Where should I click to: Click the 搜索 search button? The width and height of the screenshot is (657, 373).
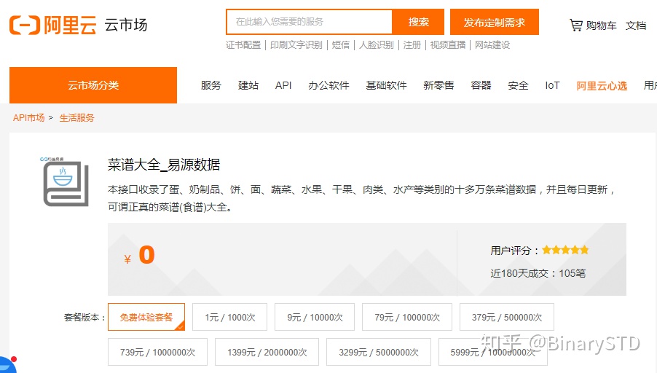(418, 22)
